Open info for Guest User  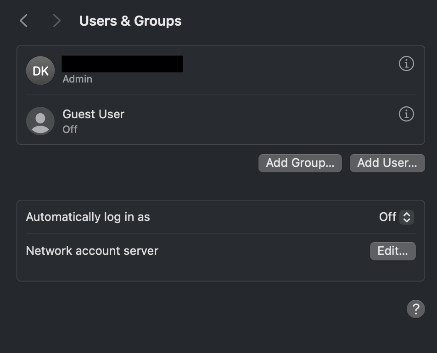[x=406, y=114]
